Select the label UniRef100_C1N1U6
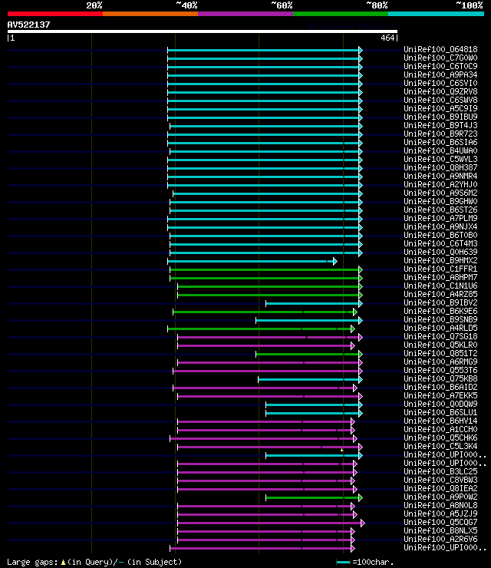Screen dimensions: 491x568 [x=440, y=286]
